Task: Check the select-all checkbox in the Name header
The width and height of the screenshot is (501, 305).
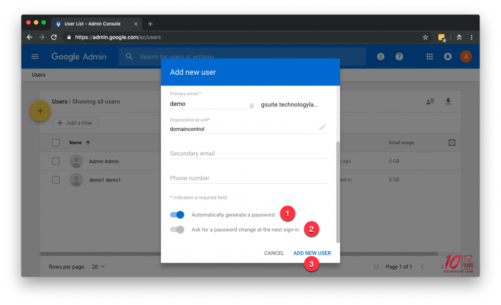Action: tap(56, 142)
